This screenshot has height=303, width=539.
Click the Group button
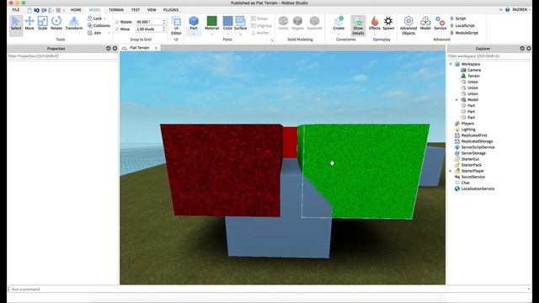click(259, 19)
